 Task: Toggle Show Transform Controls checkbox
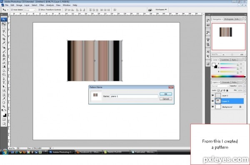pos(39,10)
